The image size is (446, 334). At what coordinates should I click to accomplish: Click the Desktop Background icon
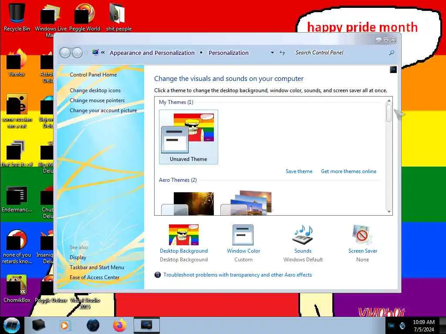click(x=184, y=235)
